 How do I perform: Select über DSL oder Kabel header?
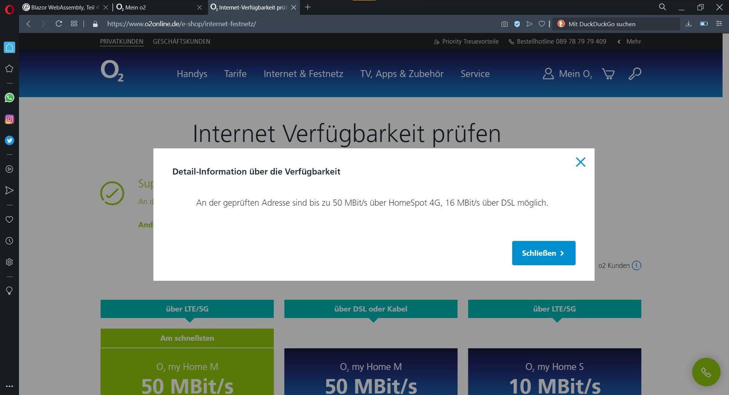pyautogui.click(x=371, y=309)
